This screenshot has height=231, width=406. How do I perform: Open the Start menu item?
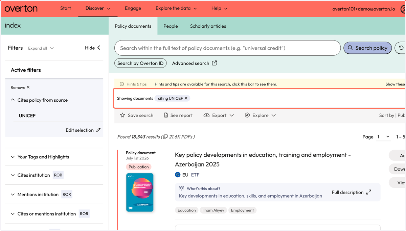(x=66, y=8)
